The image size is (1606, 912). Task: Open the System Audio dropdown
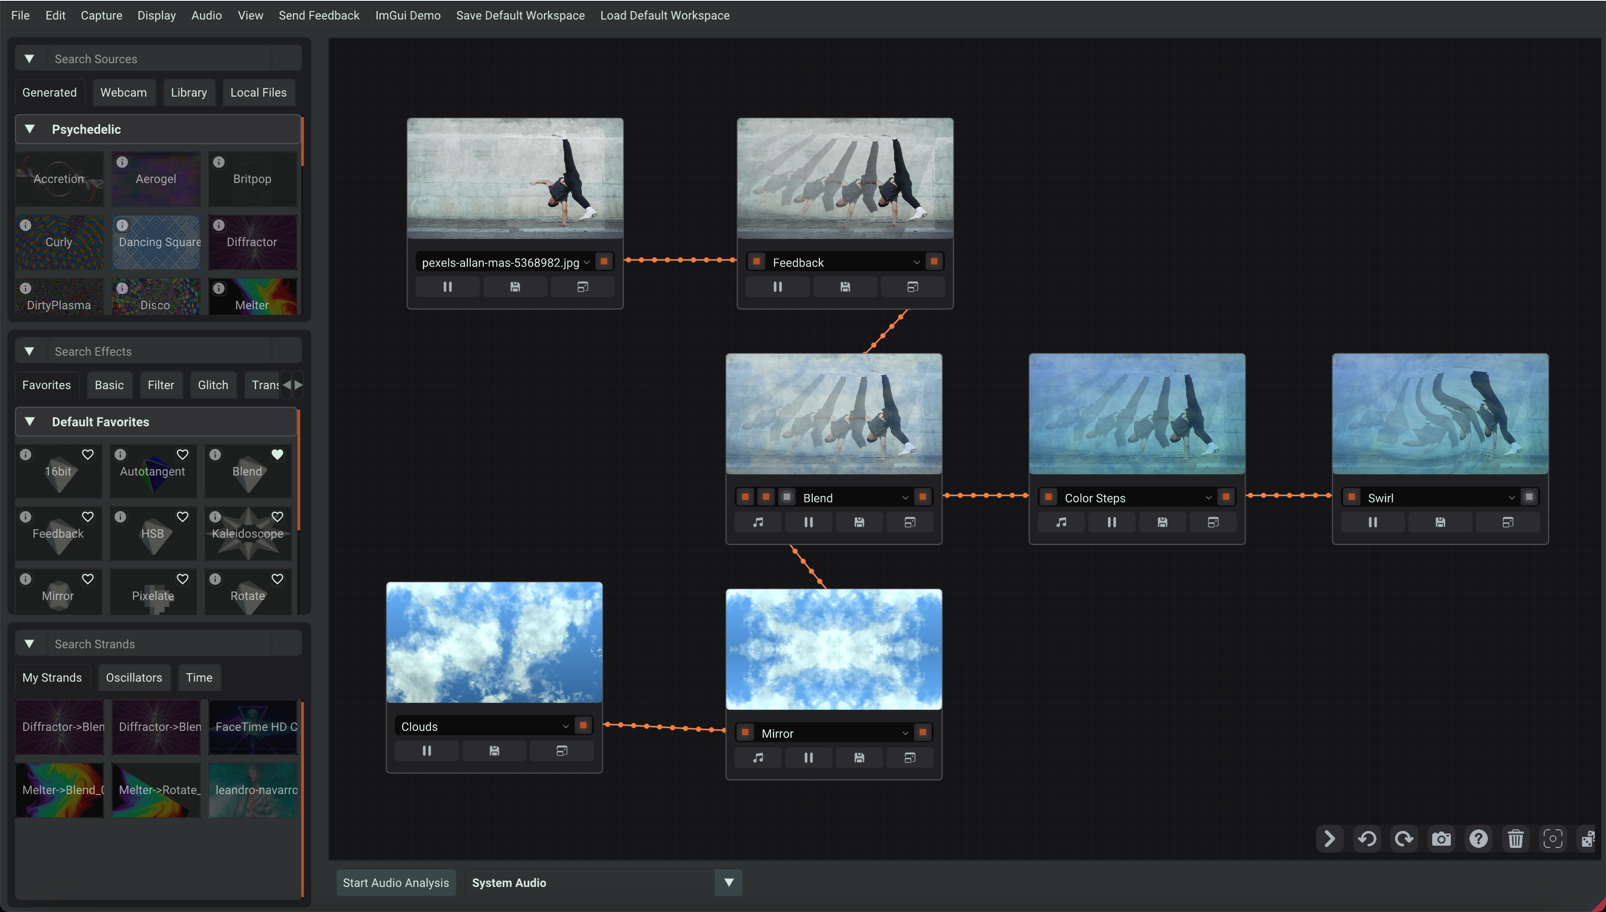[x=727, y=882]
